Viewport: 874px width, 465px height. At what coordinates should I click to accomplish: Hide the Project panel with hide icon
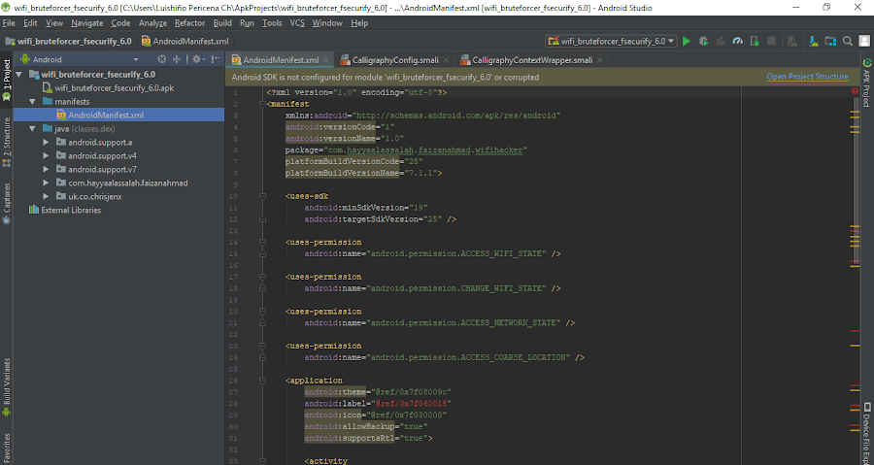click(216, 59)
